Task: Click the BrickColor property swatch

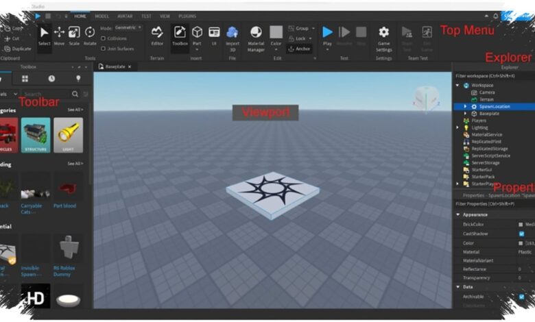Action: pyautogui.click(x=521, y=225)
